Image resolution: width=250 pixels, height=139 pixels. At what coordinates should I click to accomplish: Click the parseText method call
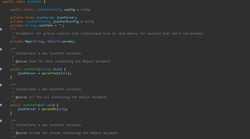tap(50, 73)
